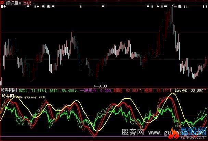Open the 日线 period label
Image resolution: width=208 pixels, height=141 pixels.
pos(27,3)
